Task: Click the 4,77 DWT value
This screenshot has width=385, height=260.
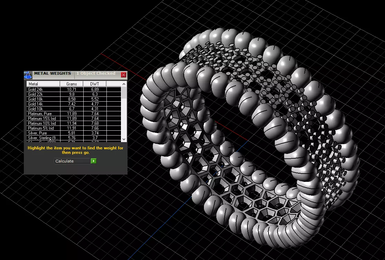Action: coord(95,104)
